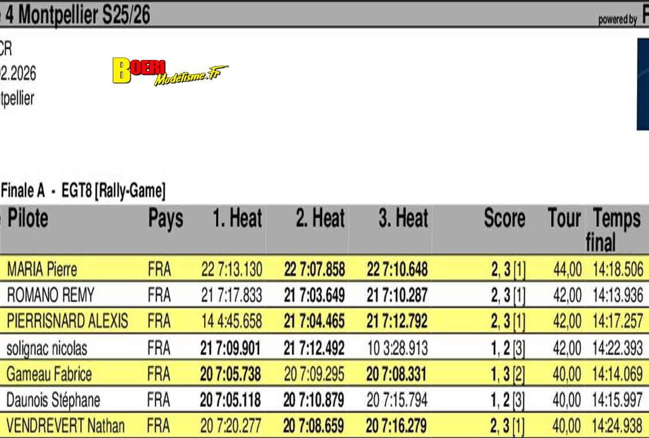The height and width of the screenshot is (438, 649).
Task: Select solignac nicolas entry
Action: click(47, 348)
